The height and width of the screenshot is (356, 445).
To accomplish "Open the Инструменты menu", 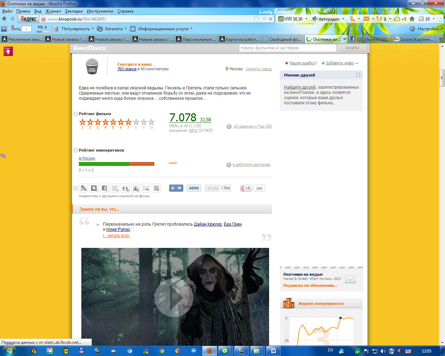I will tap(100, 11).
